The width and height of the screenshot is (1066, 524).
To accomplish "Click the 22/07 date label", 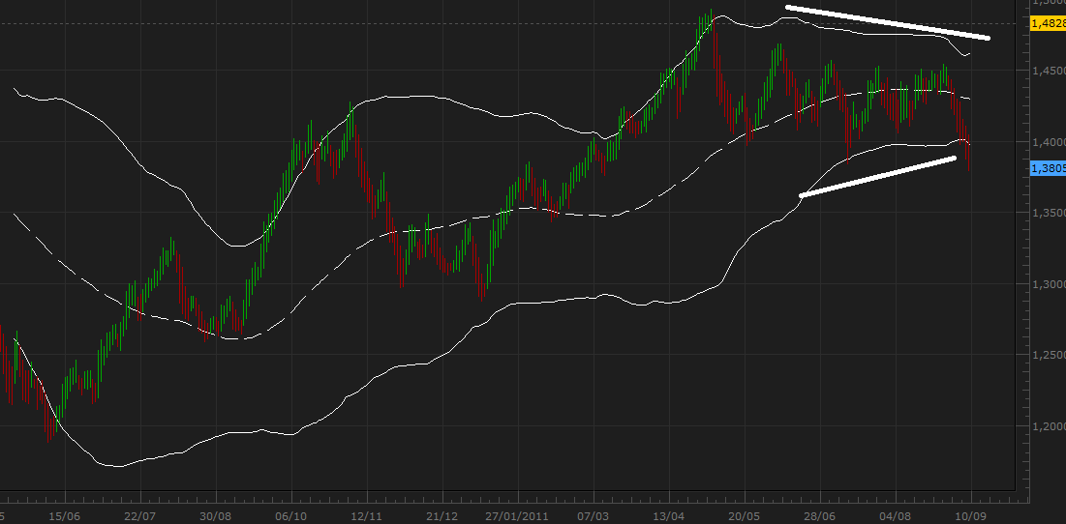I will tap(141, 516).
